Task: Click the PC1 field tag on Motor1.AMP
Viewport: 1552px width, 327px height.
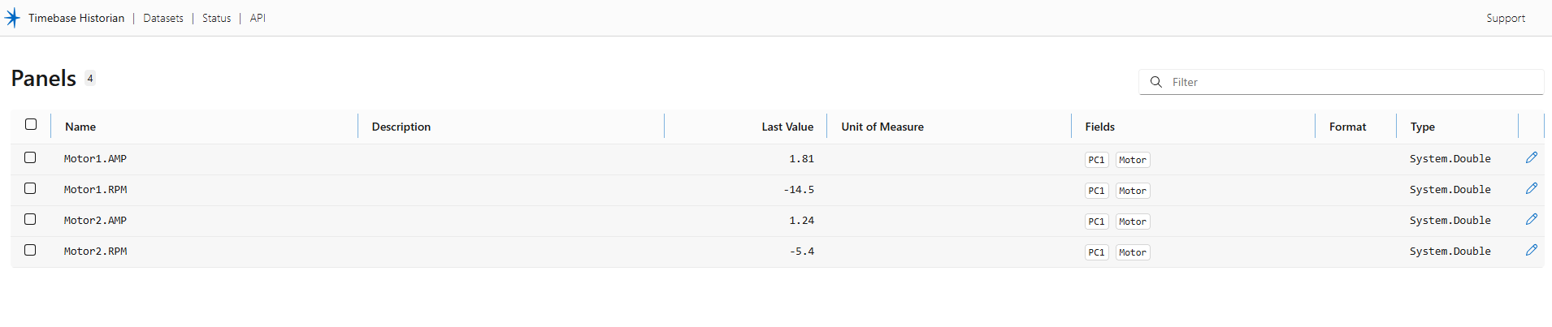Action: tap(1096, 160)
